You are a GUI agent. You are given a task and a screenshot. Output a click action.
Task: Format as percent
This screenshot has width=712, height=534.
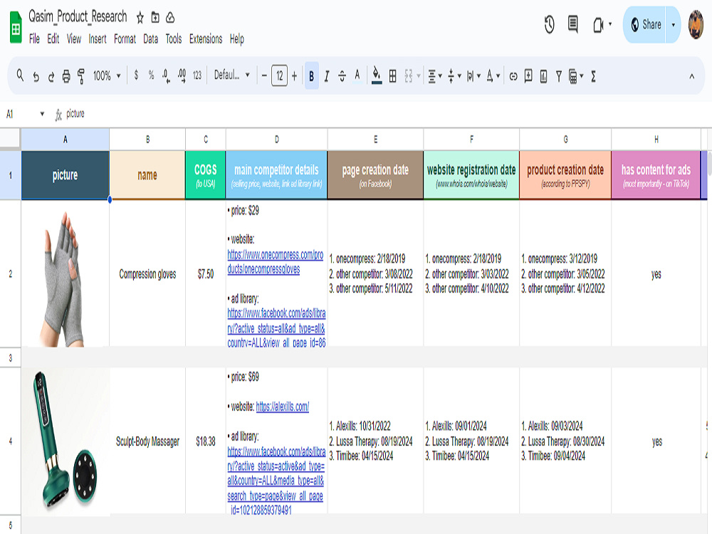pyautogui.click(x=151, y=75)
